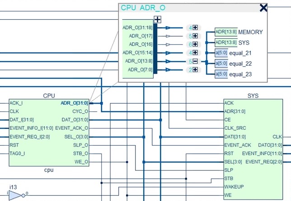This screenshot has width=291, height=201.
Task: Click the ADR_O[17] buffer arrow icon
Action: click(x=168, y=36)
